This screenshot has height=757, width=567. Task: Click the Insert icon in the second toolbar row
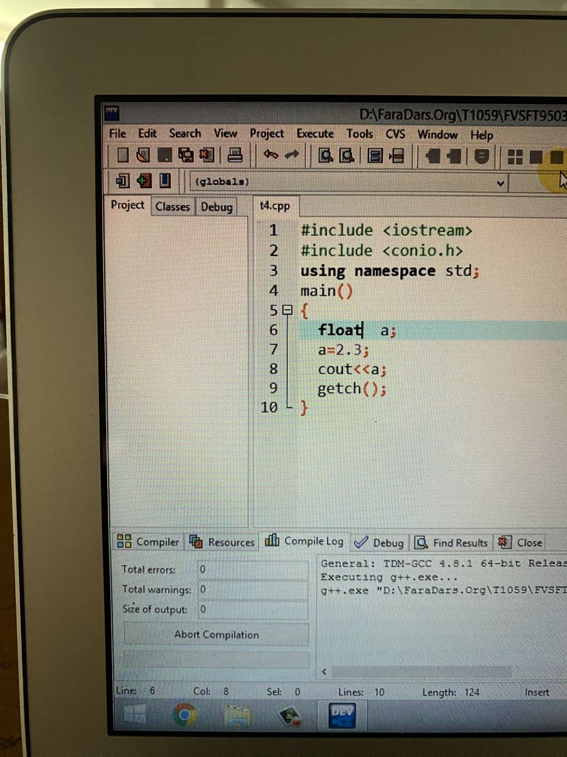click(123, 181)
